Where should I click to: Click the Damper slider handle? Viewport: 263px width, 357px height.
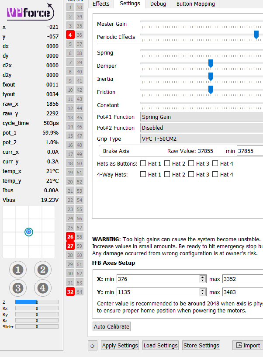pos(211,63)
